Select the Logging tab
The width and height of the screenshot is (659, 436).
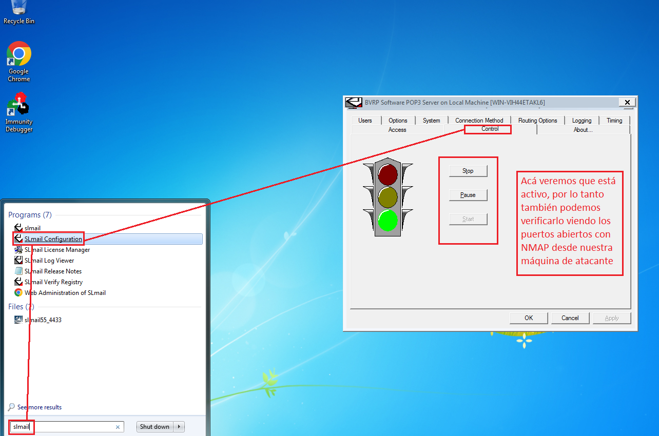582,121
